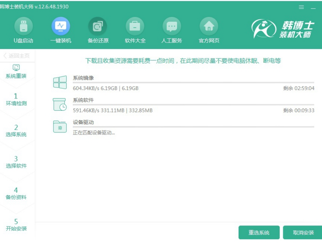The image size is (322, 244).
Task: Select step 4 备份资料
Action: (16, 193)
